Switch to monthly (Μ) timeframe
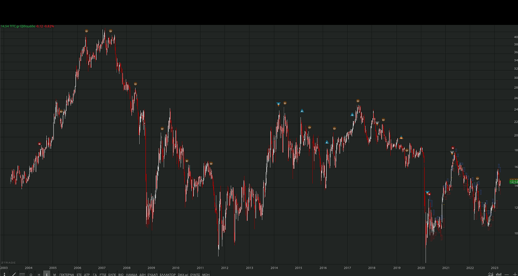Image resolution: width=518 pixels, height=276 pixels. (55, 274)
